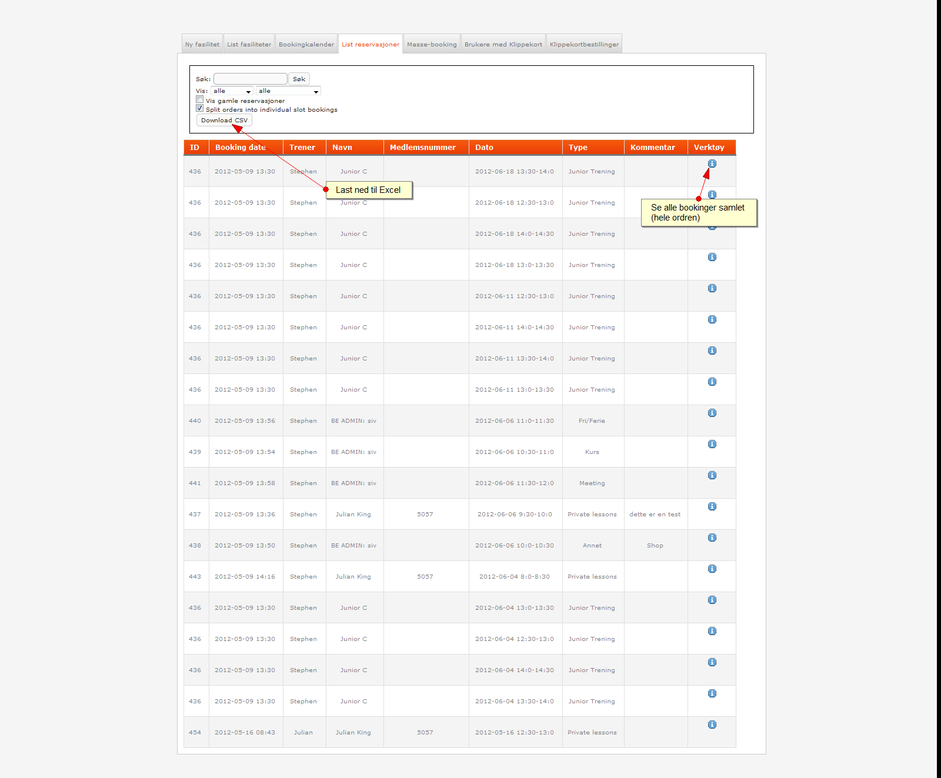Open info icon for Annet reservation 438
The width and height of the screenshot is (941, 778).
coord(712,537)
